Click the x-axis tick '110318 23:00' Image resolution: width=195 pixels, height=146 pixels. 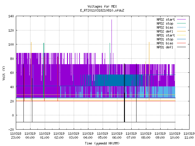click(16, 136)
